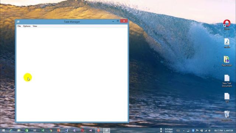
Task: Select the New Text Document desktop file
Action: (x=227, y=81)
